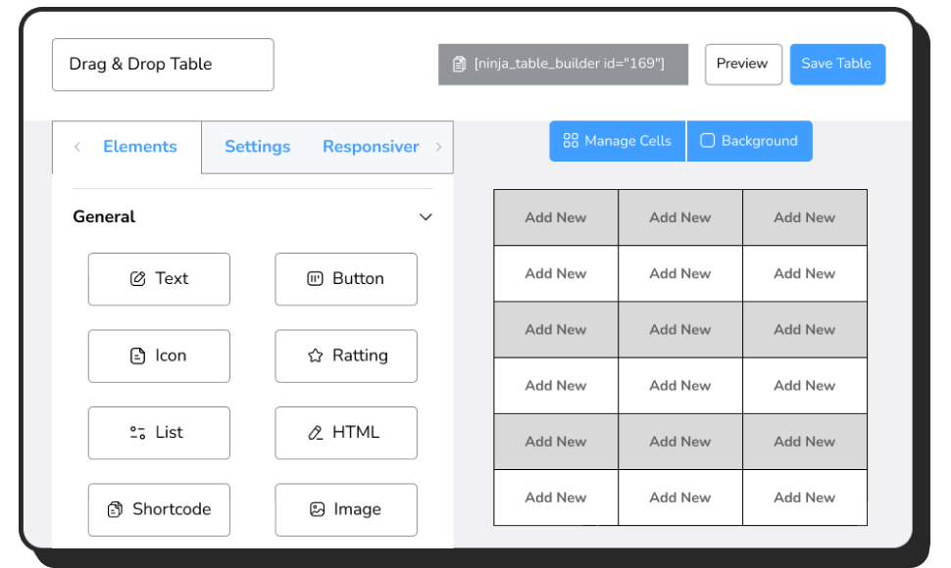Click the Button element icon

(315, 278)
